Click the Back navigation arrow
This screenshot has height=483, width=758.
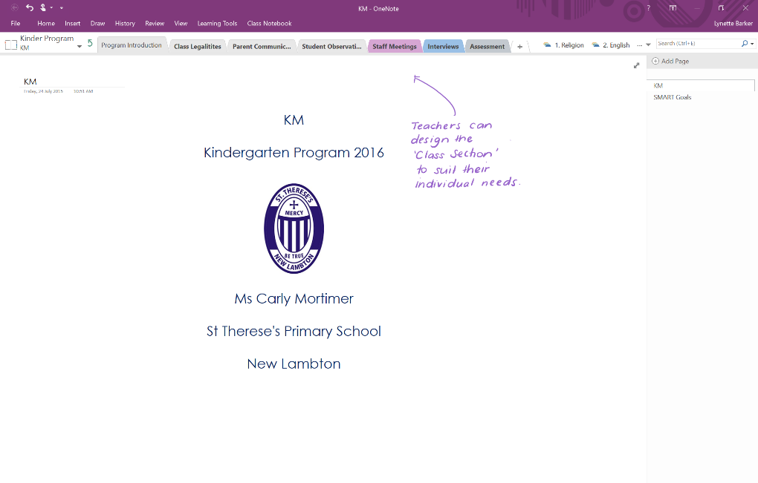[x=14, y=7]
